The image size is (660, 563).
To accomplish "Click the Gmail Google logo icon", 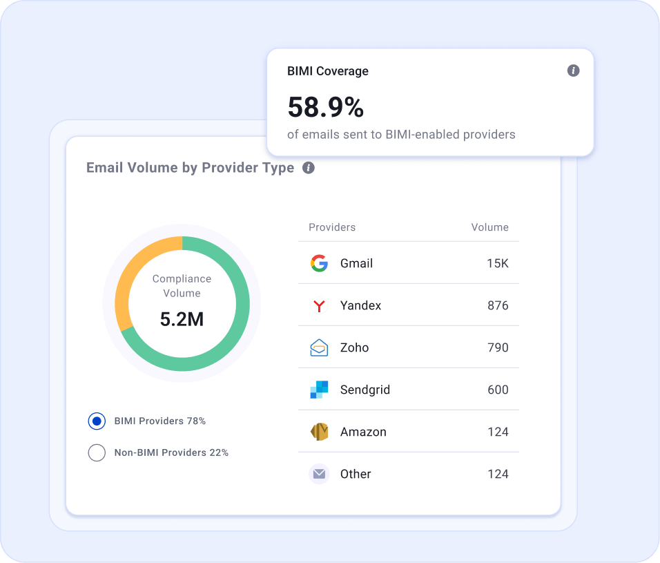I will (319, 264).
